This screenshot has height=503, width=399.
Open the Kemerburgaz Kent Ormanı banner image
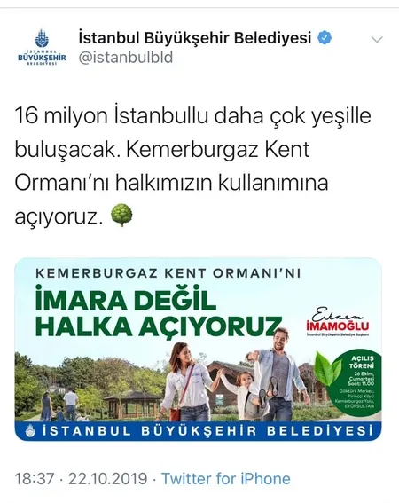[199, 349]
